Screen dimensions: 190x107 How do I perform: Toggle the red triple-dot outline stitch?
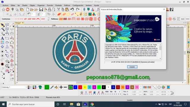(x=34, y=19)
